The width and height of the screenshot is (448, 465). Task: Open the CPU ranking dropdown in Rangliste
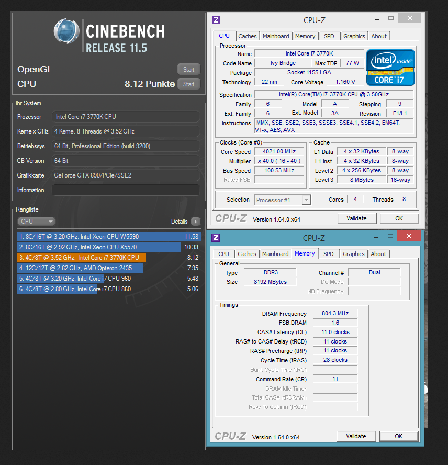tap(37, 221)
